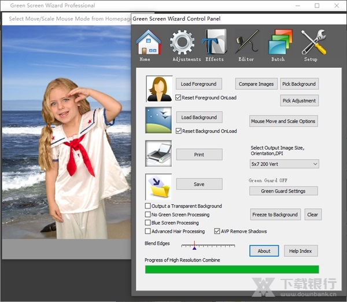
Task: Select the Effects toolbar icon
Action: 214,43
